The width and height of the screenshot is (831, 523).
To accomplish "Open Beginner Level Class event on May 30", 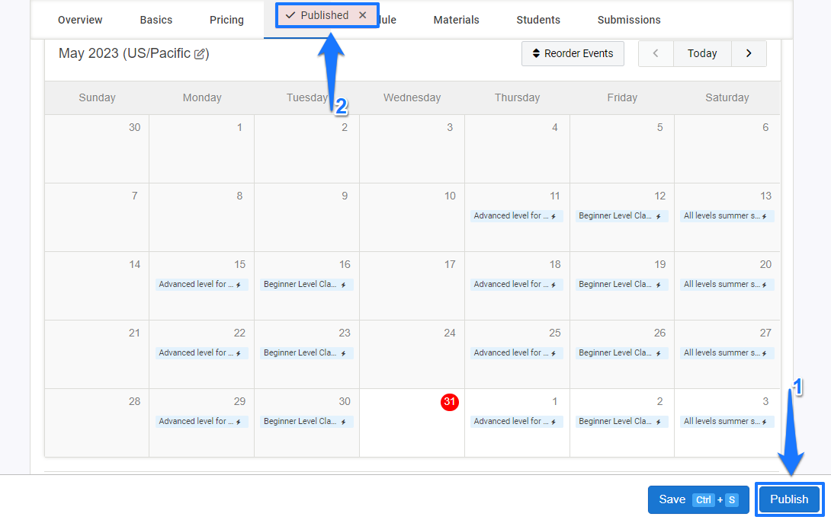I will tap(306, 421).
